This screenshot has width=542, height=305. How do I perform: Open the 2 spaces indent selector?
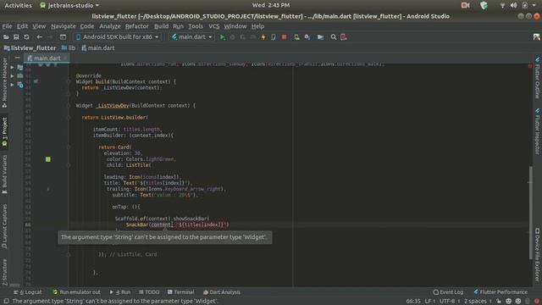tap(477, 302)
